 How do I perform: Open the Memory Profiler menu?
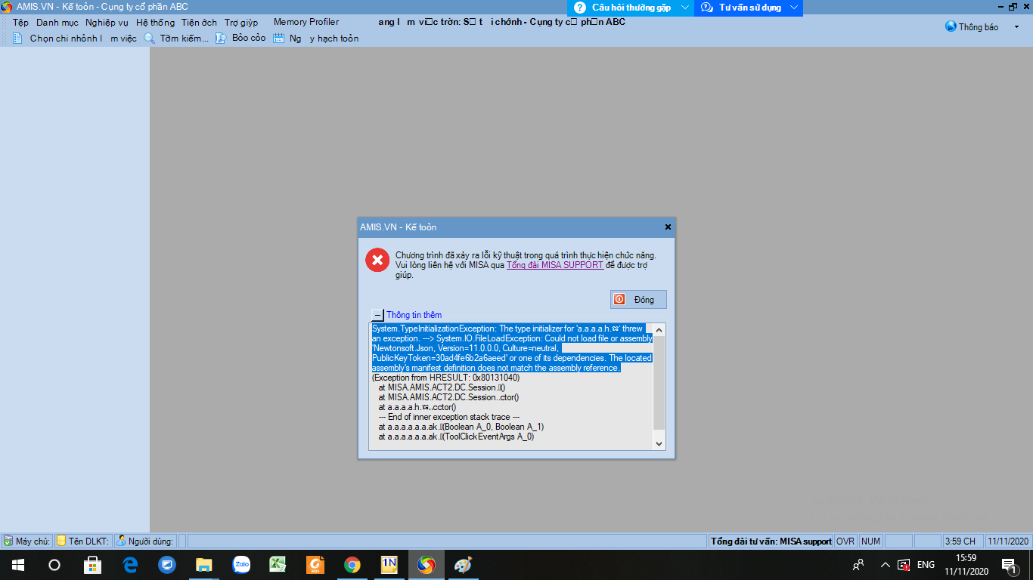[x=306, y=22]
